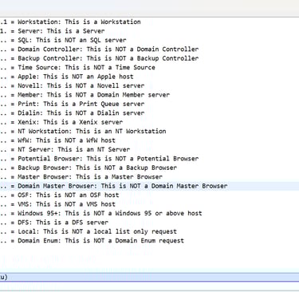The image size is (299, 292).
Task: Select the Potential Browser flag row
Action: point(99,159)
